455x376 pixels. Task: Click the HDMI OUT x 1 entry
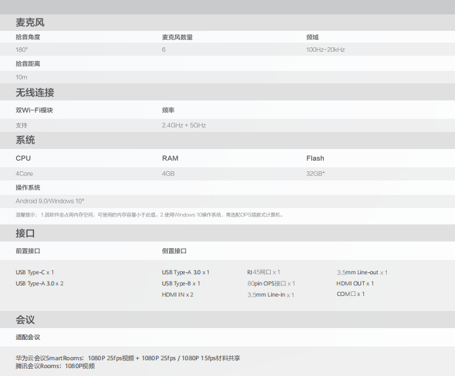click(355, 283)
